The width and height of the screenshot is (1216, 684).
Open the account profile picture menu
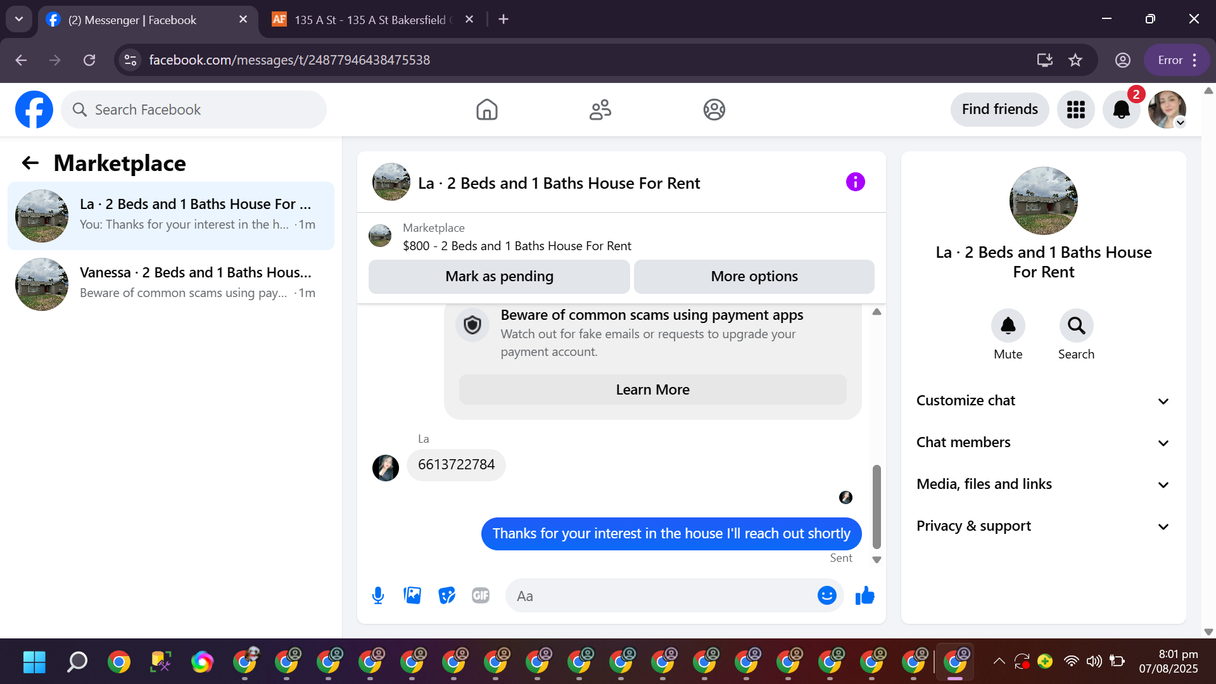(1167, 110)
